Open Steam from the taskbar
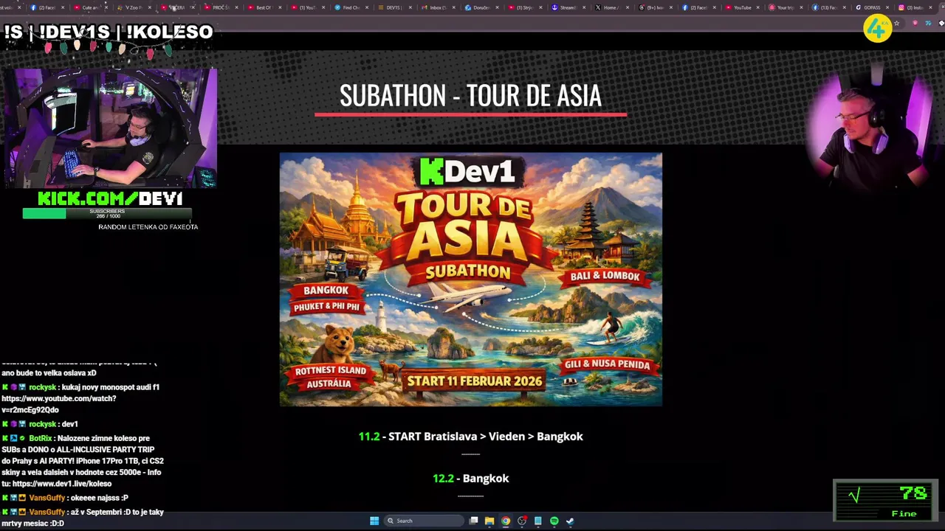 click(570, 521)
